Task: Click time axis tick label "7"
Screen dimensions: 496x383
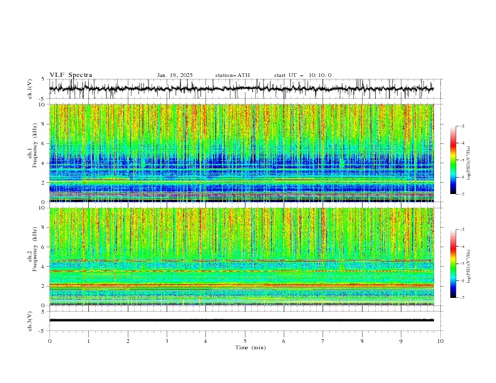Action: pos(323,341)
